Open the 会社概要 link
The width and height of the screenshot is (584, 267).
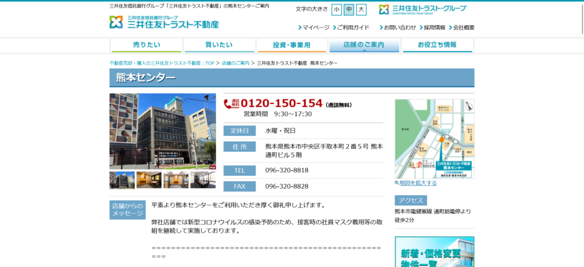tap(462, 27)
